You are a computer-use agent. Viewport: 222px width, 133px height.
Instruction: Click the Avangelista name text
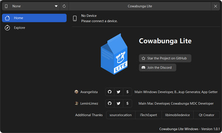89,92
